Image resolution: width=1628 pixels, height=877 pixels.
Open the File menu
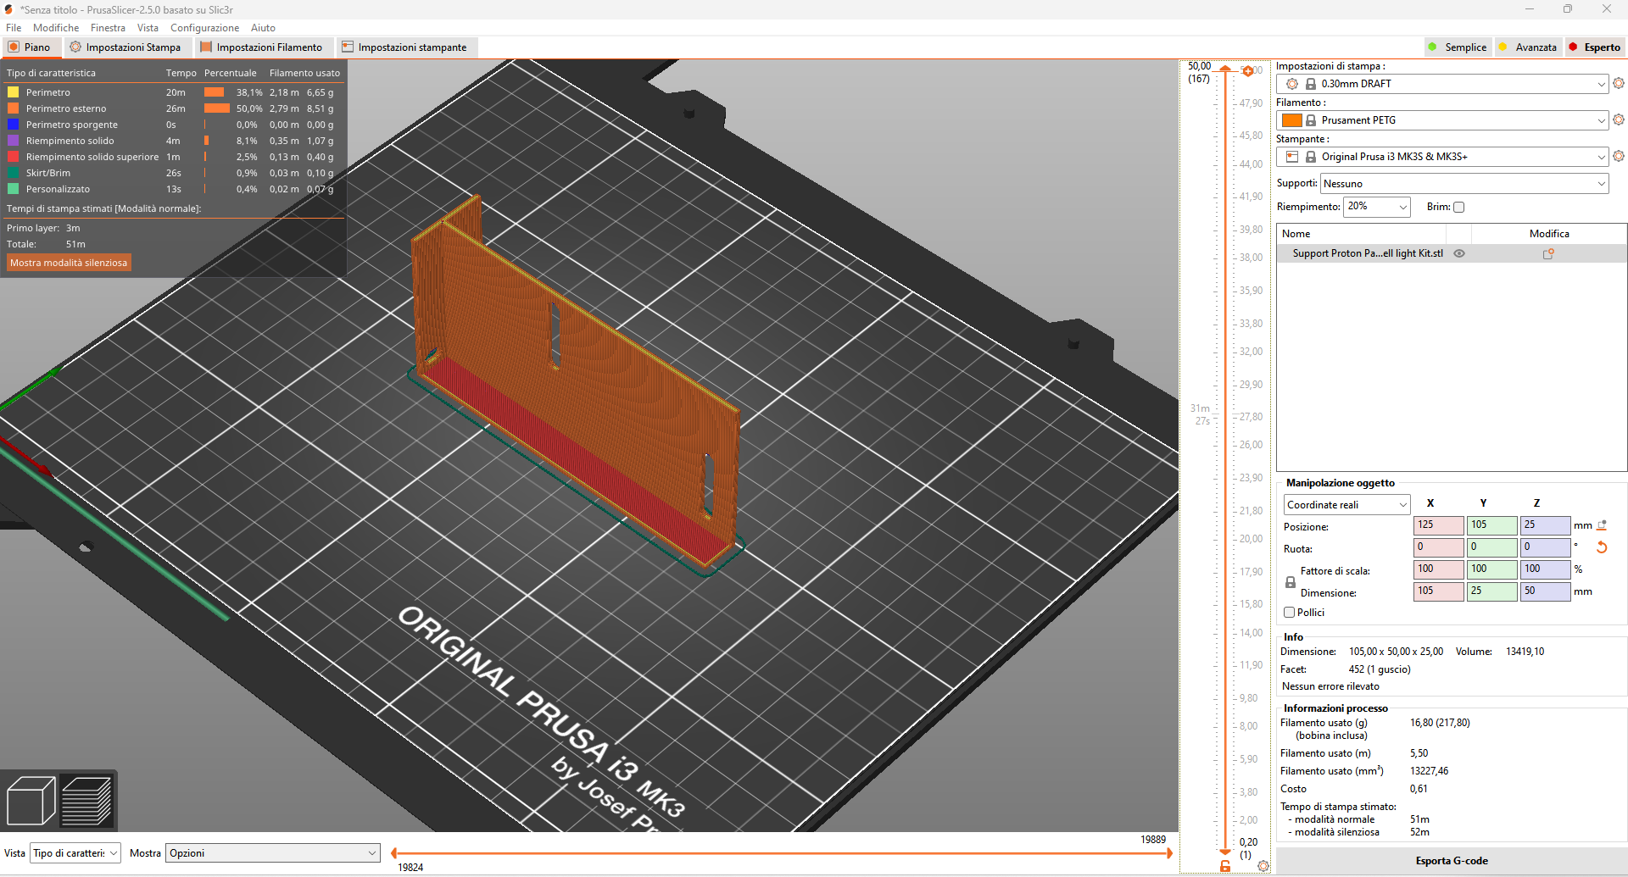pyautogui.click(x=14, y=28)
